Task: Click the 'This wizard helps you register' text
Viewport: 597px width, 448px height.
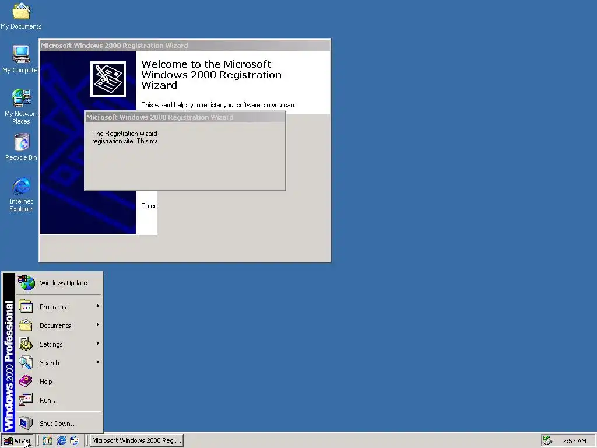Action: pyautogui.click(x=218, y=105)
